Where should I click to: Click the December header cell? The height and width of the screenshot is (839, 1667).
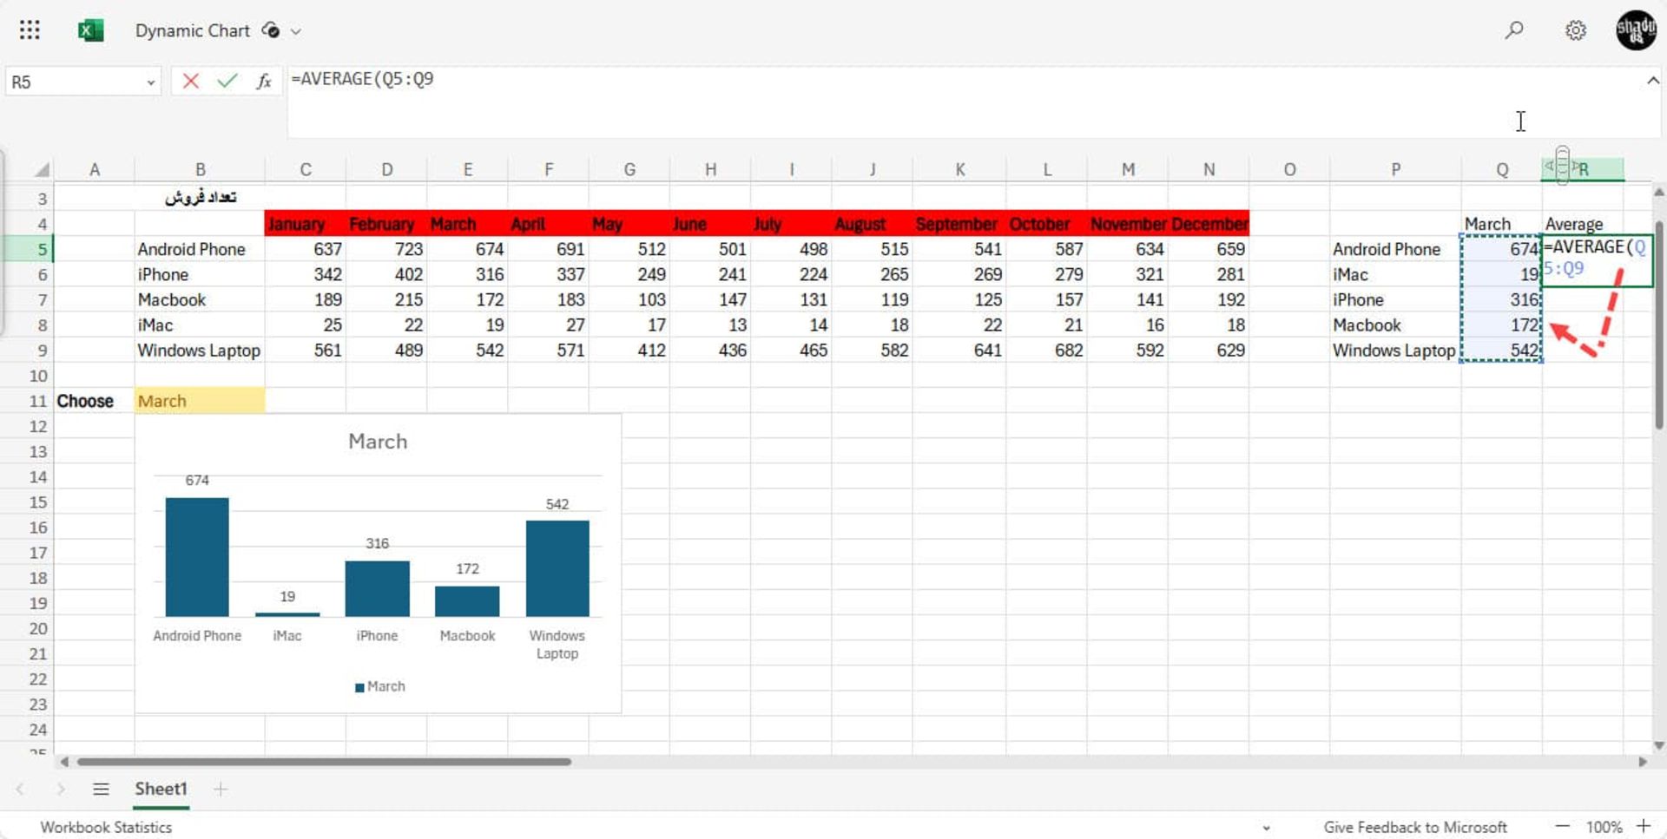[1209, 224]
